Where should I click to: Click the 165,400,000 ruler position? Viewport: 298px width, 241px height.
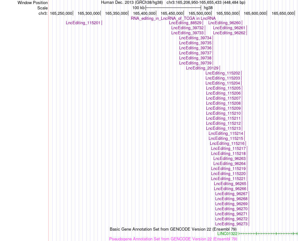coord(144,13)
